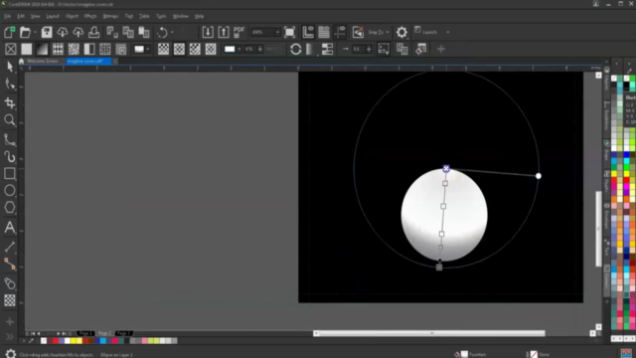The image size is (636, 358).
Task: Create a new document
Action: 9,32
